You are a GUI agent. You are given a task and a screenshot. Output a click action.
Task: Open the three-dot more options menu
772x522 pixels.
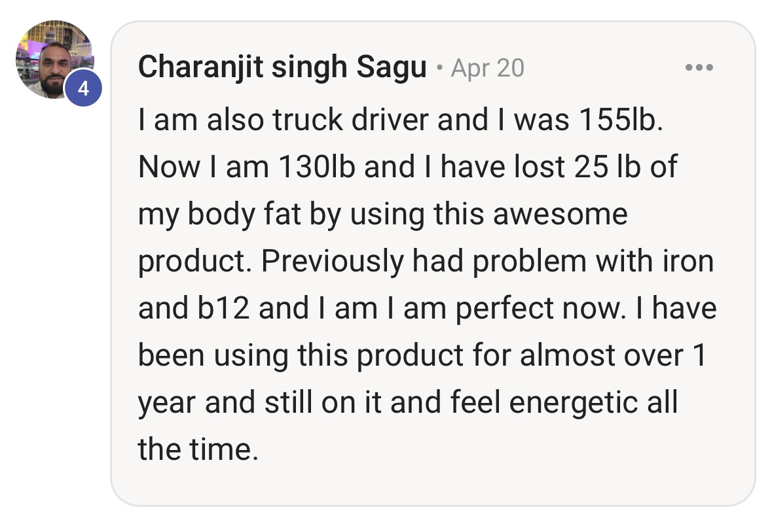tap(698, 67)
